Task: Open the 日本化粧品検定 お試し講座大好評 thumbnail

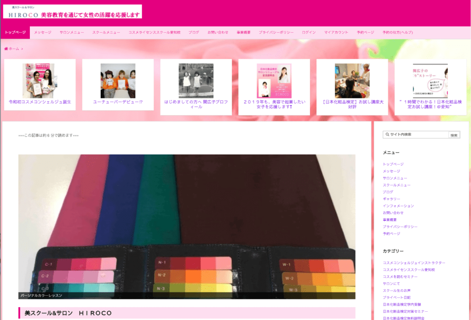Action: point(352,81)
